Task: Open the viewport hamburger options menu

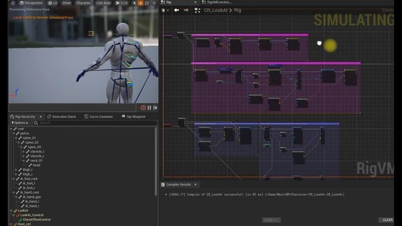Action: (x=13, y=3)
